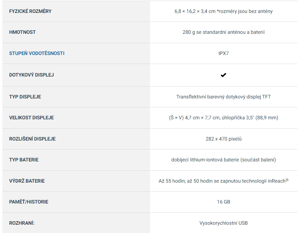The image size is (298, 233).
Task: Click the touchscreen checkmark icon
Action: point(223,75)
